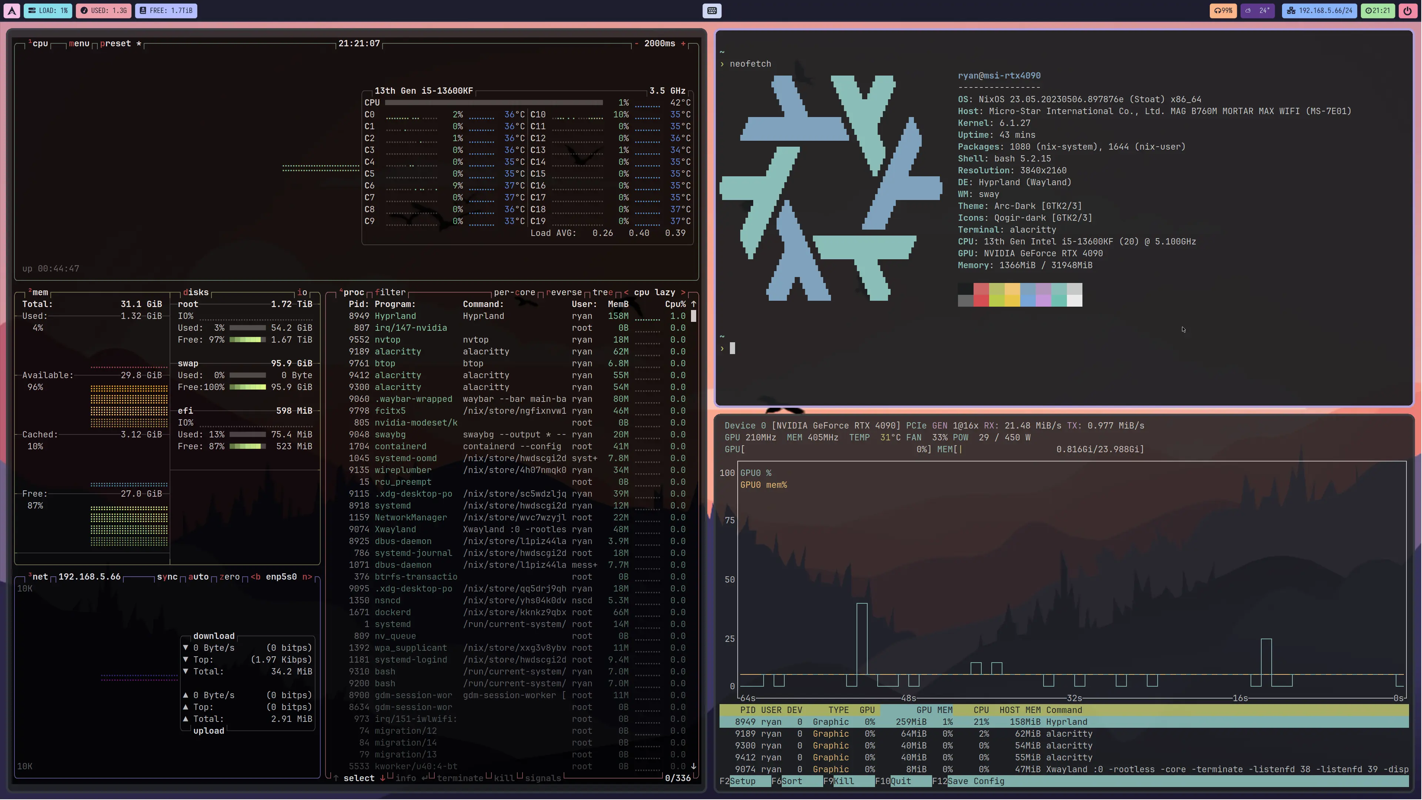Click the clock module showing 21:21
Viewport: 1422px width, 800px height.
(x=1378, y=10)
